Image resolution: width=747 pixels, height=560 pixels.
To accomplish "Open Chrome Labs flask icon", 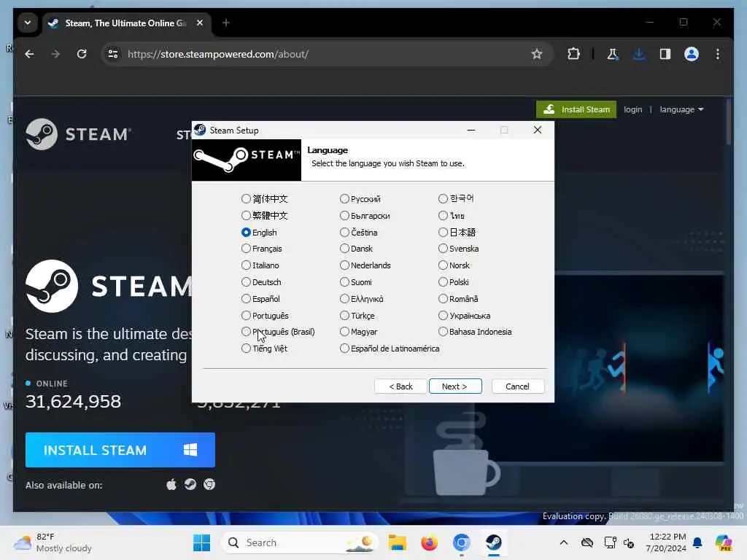I will (x=613, y=54).
